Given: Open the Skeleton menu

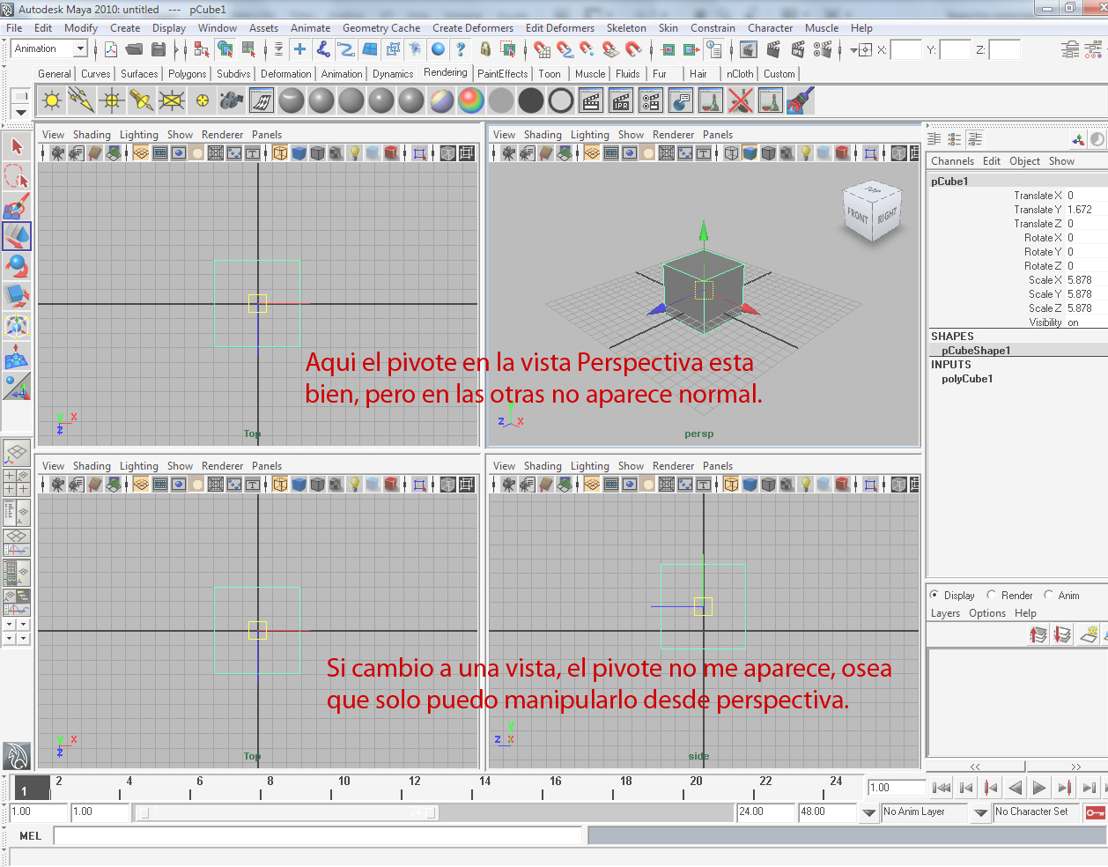Looking at the screenshot, I should 626,28.
